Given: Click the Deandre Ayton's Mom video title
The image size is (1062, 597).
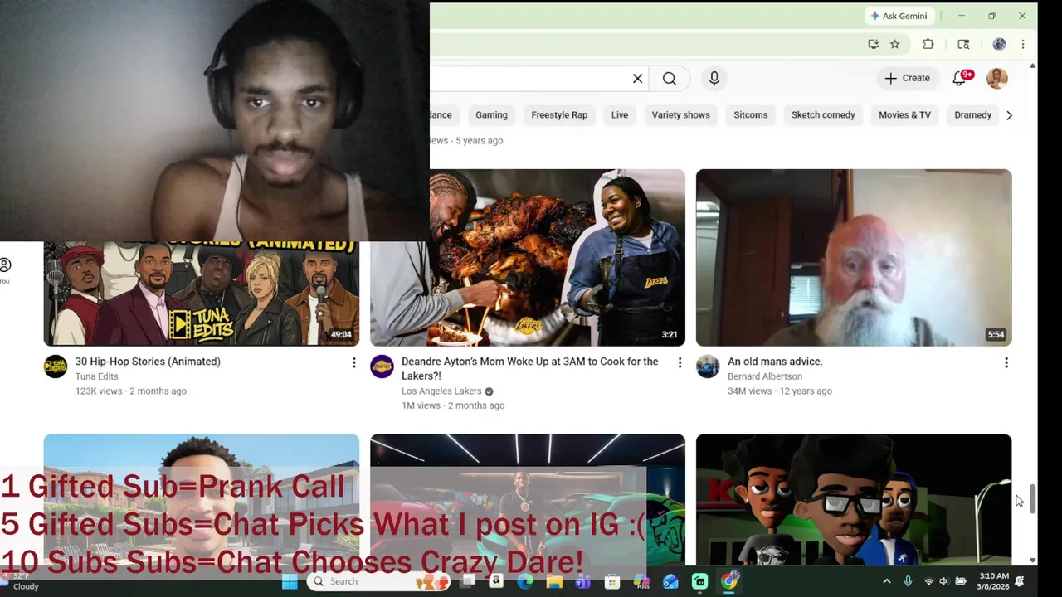Looking at the screenshot, I should tap(529, 369).
